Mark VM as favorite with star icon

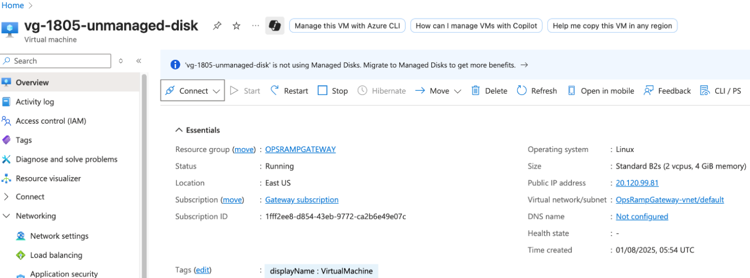[236, 26]
